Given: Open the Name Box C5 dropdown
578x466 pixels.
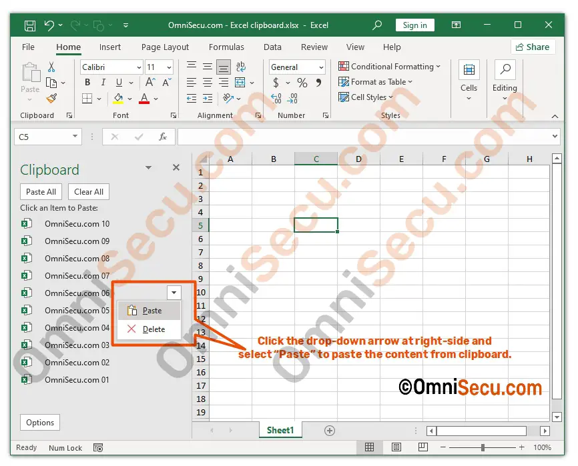Looking at the screenshot, I should click(x=75, y=137).
